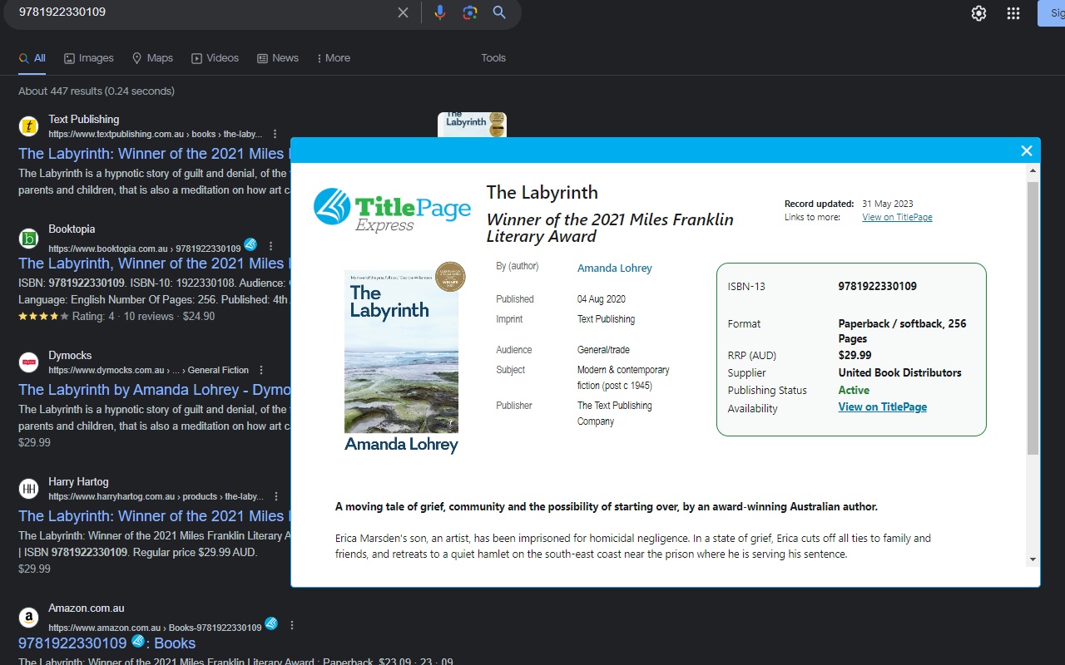The height and width of the screenshot is (665, 1065).
Task: Switch to the Videos tab
Action: pos(215,58)
